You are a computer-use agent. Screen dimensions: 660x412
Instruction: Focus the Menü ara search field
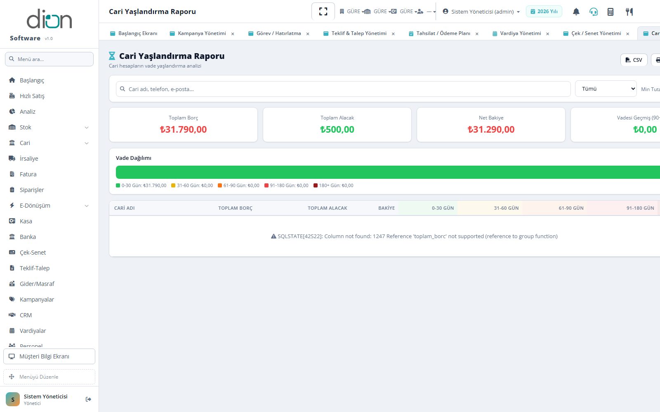[49, 59]
